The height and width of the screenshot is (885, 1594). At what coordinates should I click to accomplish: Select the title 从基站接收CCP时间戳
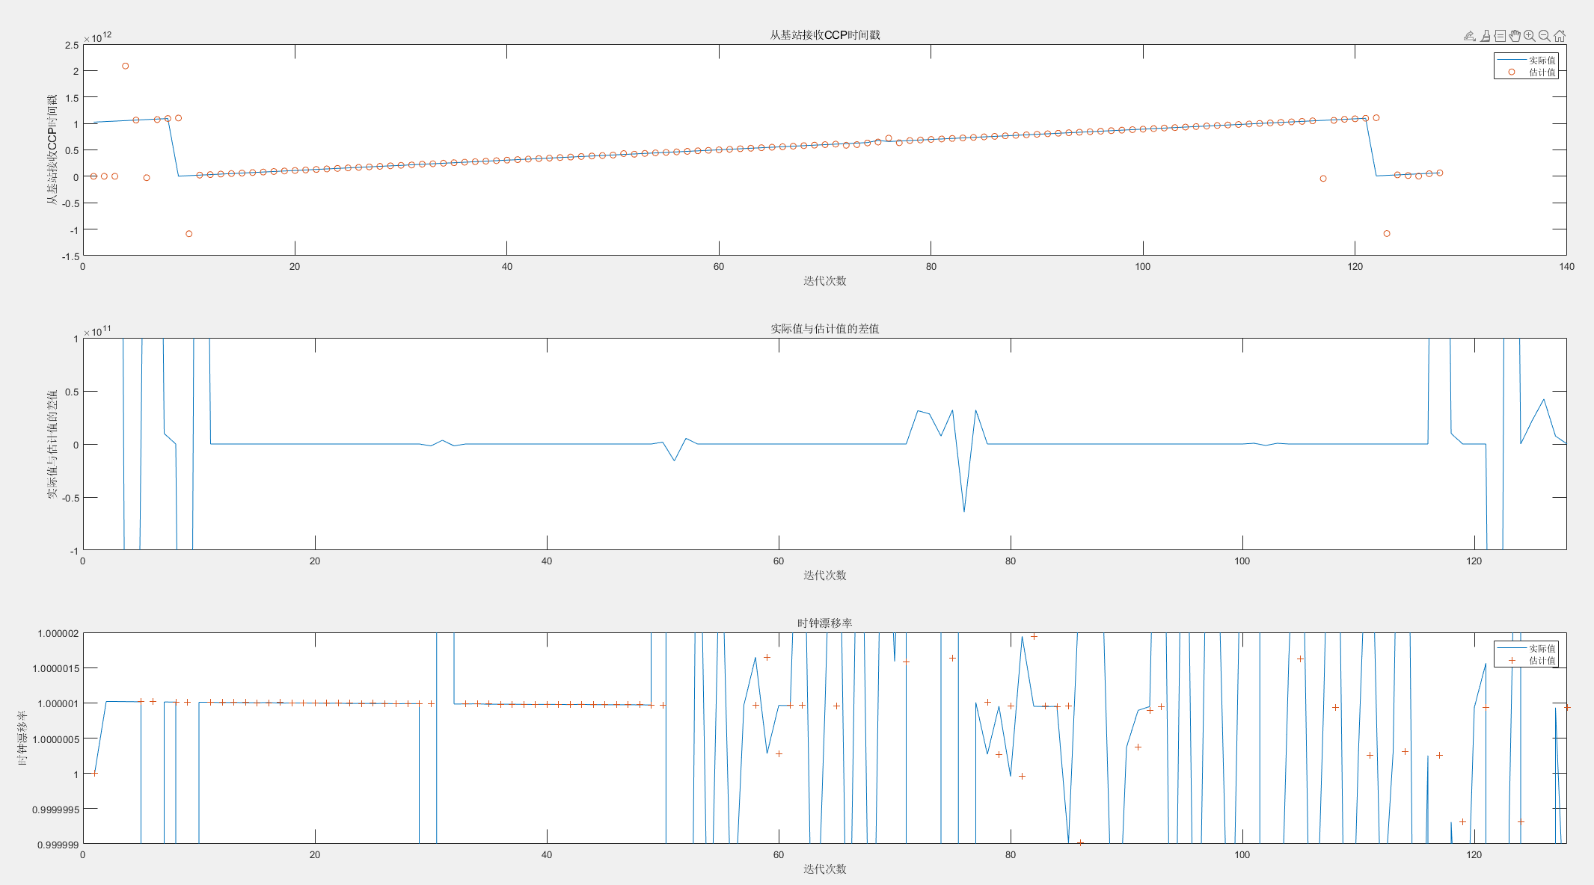pyautogui.click(x=825, y=35)
